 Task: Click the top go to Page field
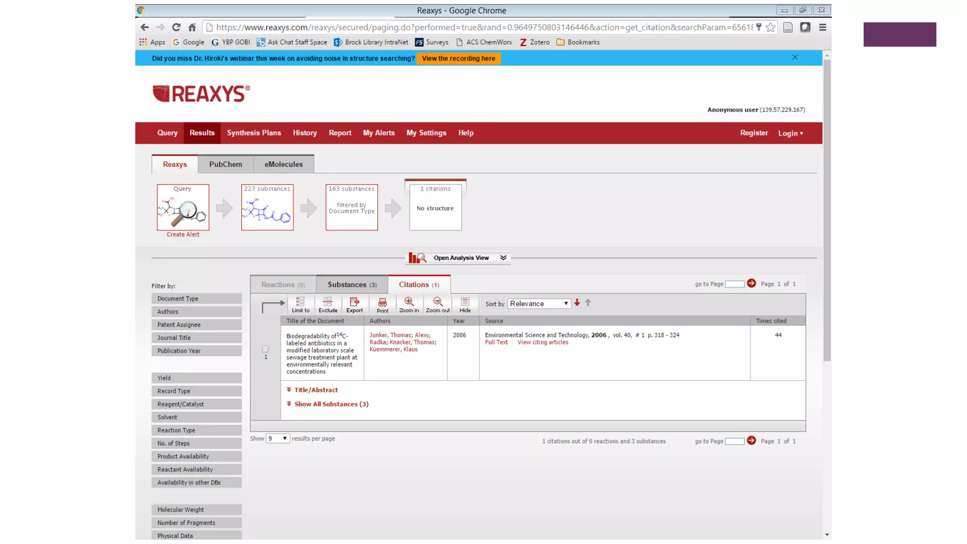(734, 284)
